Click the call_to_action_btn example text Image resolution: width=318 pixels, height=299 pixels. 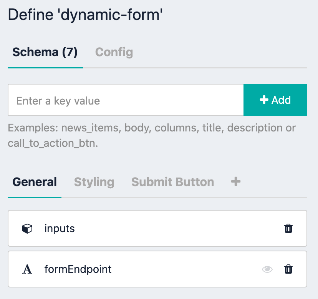53,143
